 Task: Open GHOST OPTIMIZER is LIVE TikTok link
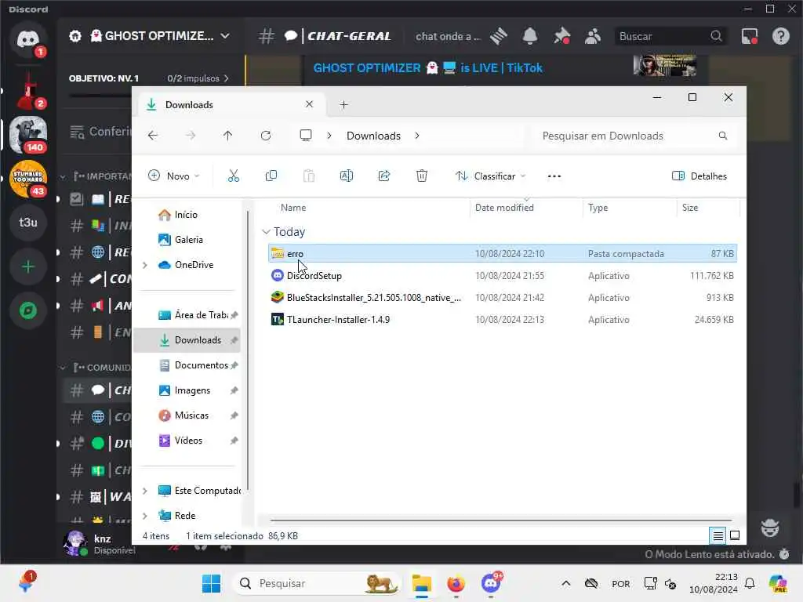(427, 67)
